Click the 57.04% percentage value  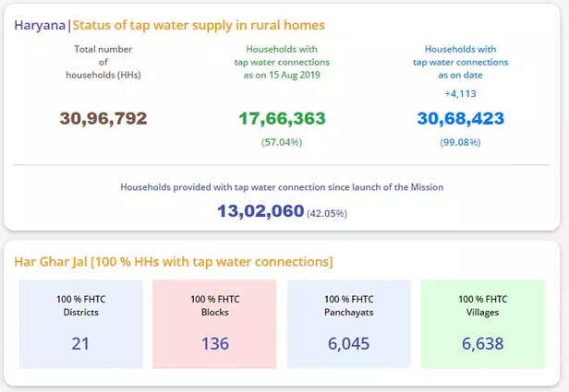pyautogui.click(x=282, y=142)
